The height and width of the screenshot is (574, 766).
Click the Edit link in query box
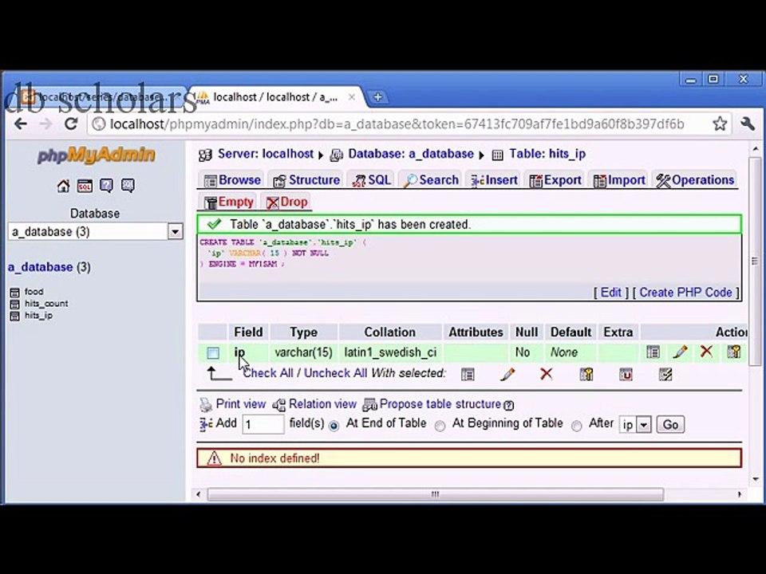point(610,293)
